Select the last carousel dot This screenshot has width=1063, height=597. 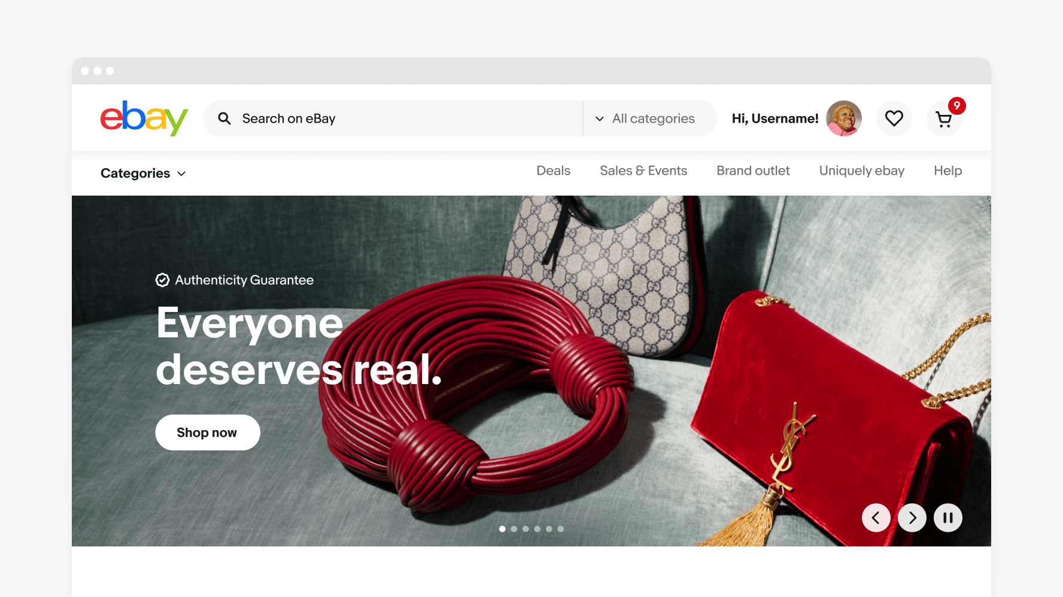pyautogui.click(x=560, y=529)
